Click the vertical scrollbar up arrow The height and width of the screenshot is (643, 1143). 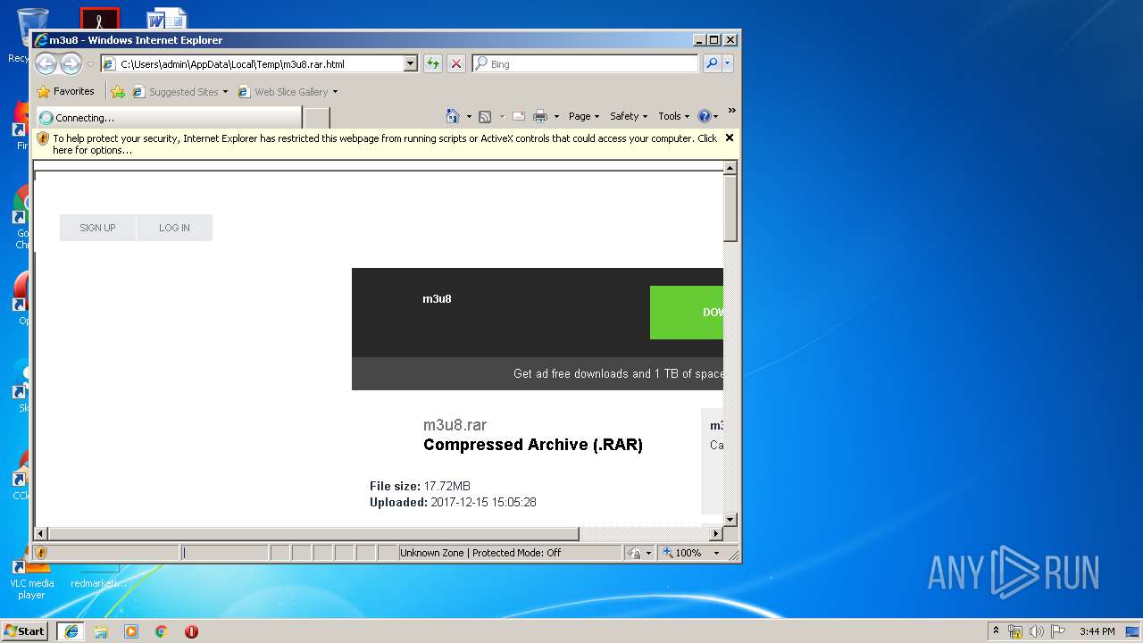[x=730, y=168]
